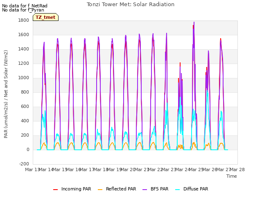Click the 1800 y-axis tick label
262x197 pixels.
click(24, 20)
